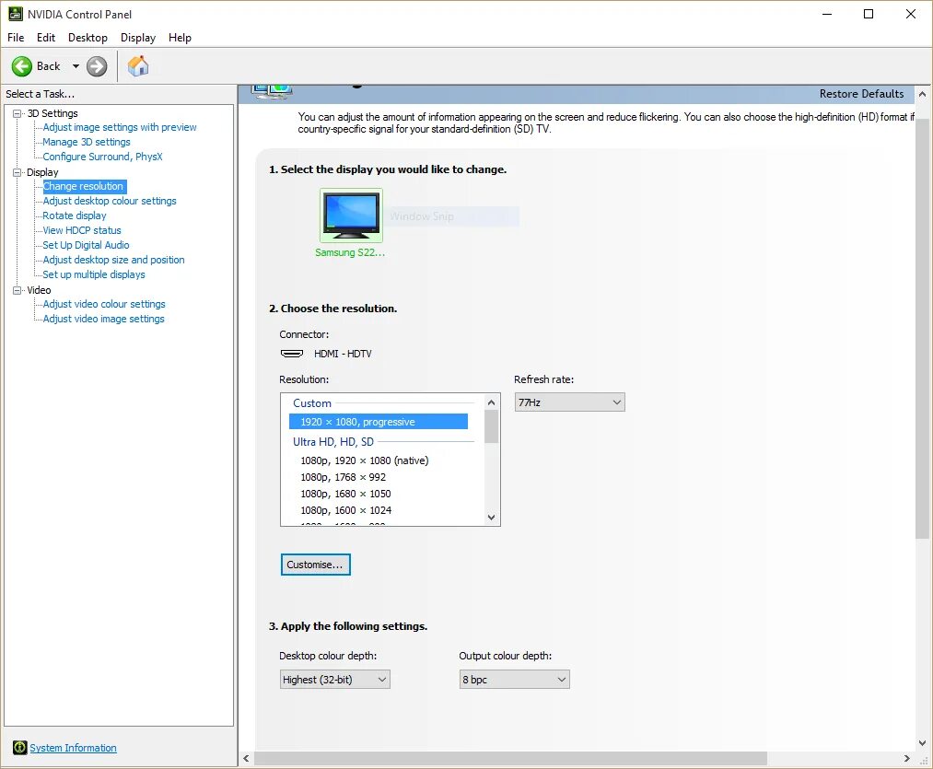This screenshot has height=769, width=933.
Task: Open Adjust desktop colour settings
Action: pos(110,201)
